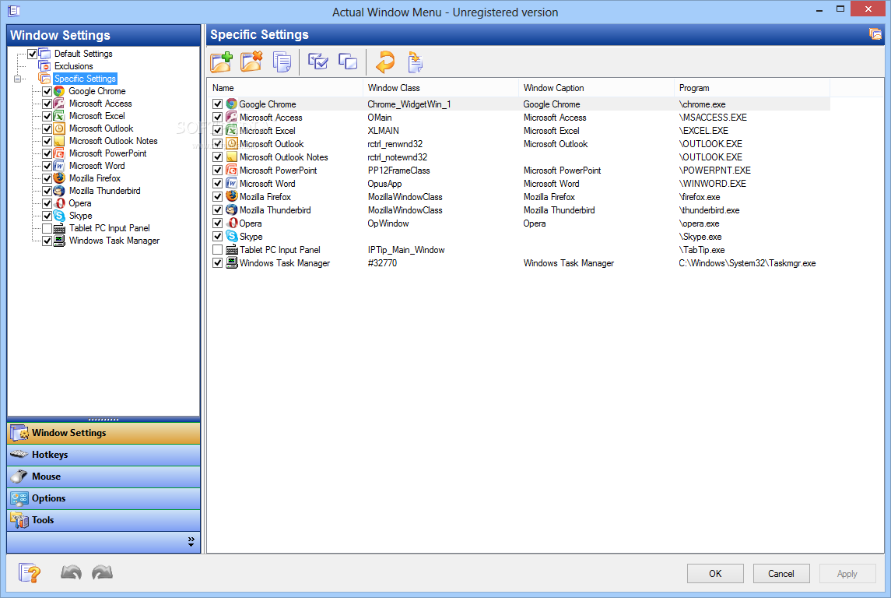Sort the list by the Name column
Image resolution: width=891 pixels, height=598 pixels.
coord(285,88)
